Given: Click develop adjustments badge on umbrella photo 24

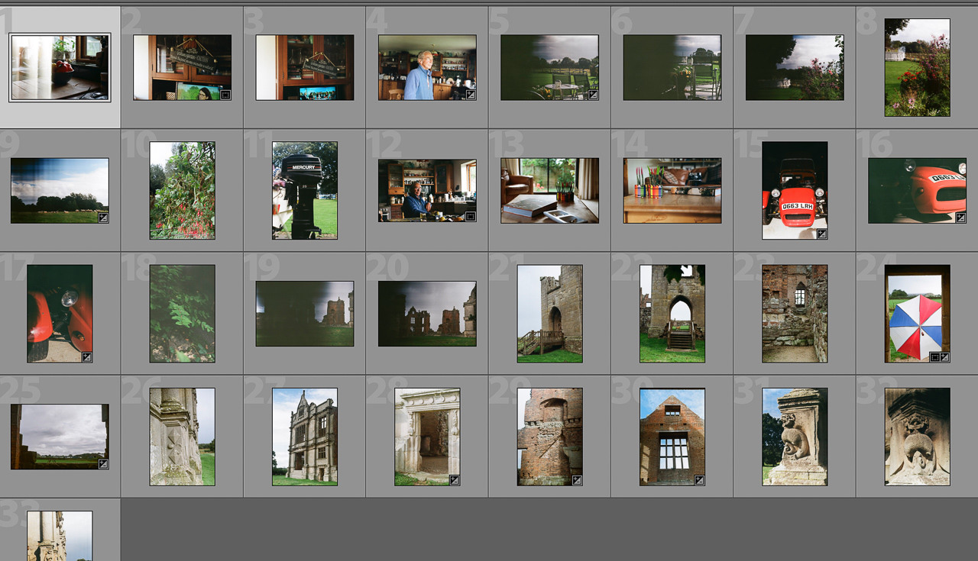Looking at the screenshot, I should click(944, 356).
